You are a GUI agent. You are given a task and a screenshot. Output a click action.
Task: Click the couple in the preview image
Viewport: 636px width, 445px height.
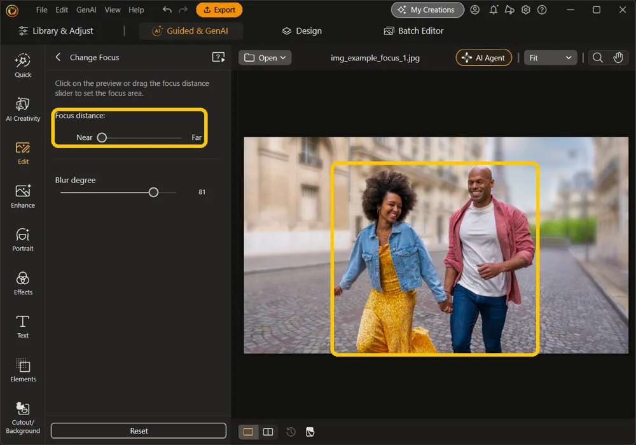[435, 259]
